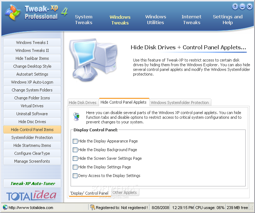Click the globe icon in status bar

tap(5, 207)
